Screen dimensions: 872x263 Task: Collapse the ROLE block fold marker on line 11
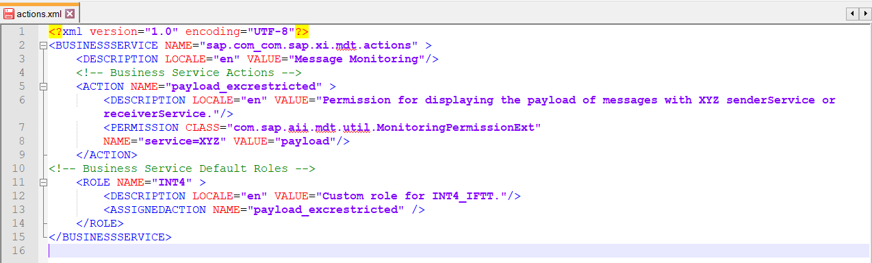click(44, 183)
